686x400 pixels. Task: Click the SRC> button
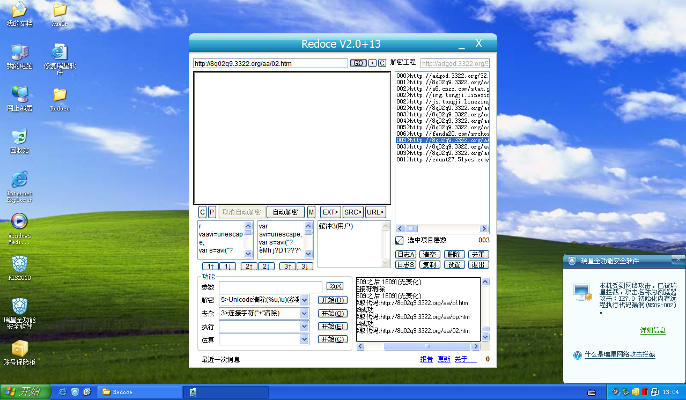coord(353,212)
